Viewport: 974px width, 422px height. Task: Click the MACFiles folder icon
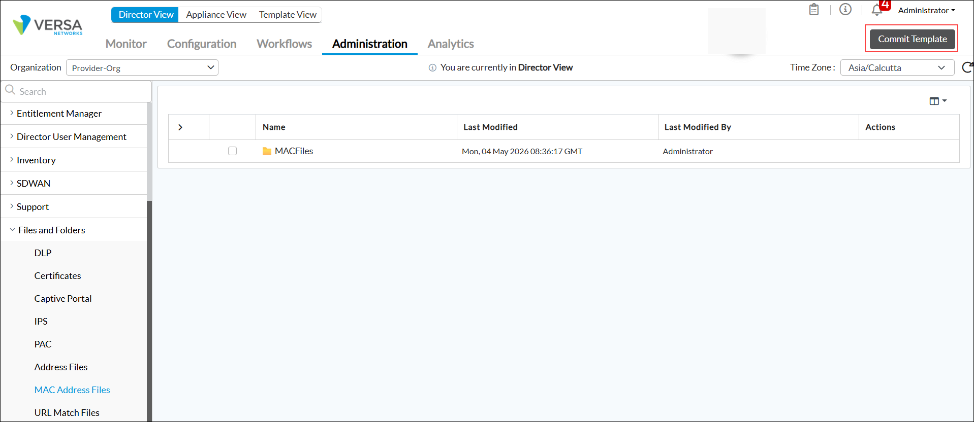[x=267, y=151]
